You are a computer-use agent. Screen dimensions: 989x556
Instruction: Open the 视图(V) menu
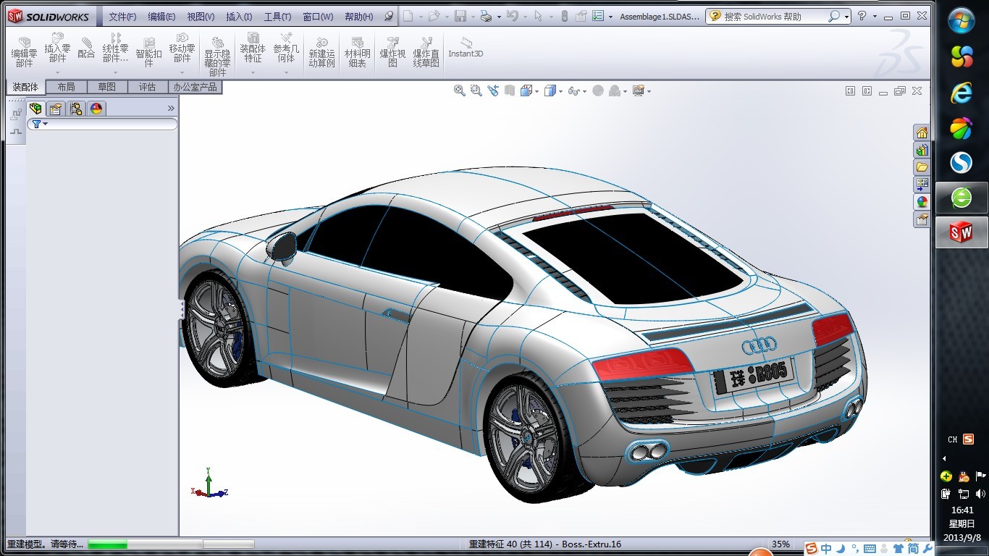pos(201,17)
